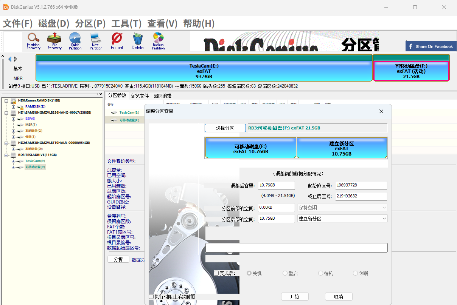Click the 选择分区 button

[225, 128]
